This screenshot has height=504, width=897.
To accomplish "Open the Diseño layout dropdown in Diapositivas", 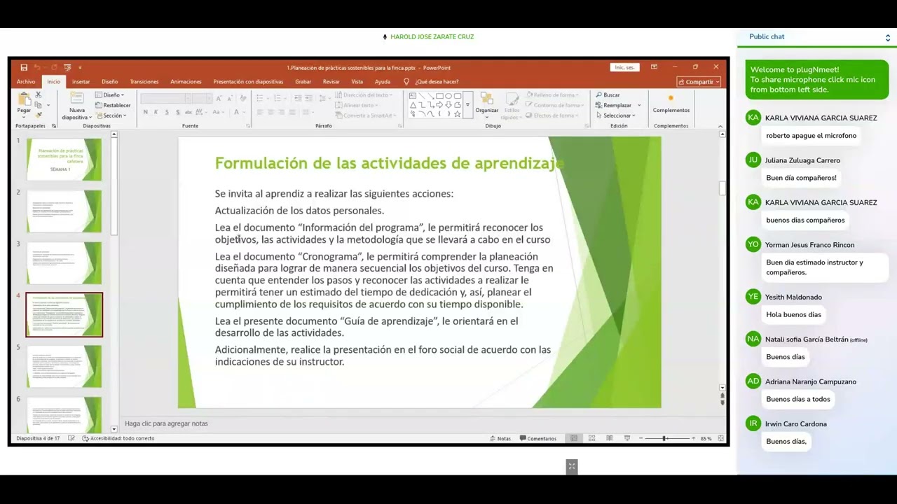I will 111,95.
